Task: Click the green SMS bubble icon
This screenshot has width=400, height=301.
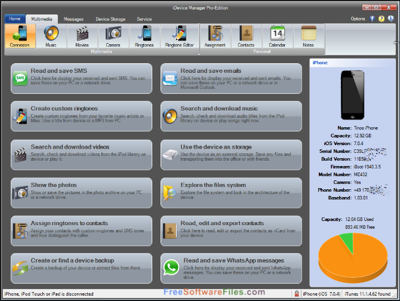Action: point(20,78)
